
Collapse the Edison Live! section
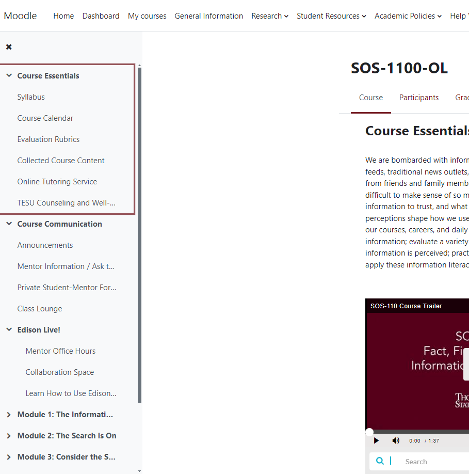click(x=9, y=329)
